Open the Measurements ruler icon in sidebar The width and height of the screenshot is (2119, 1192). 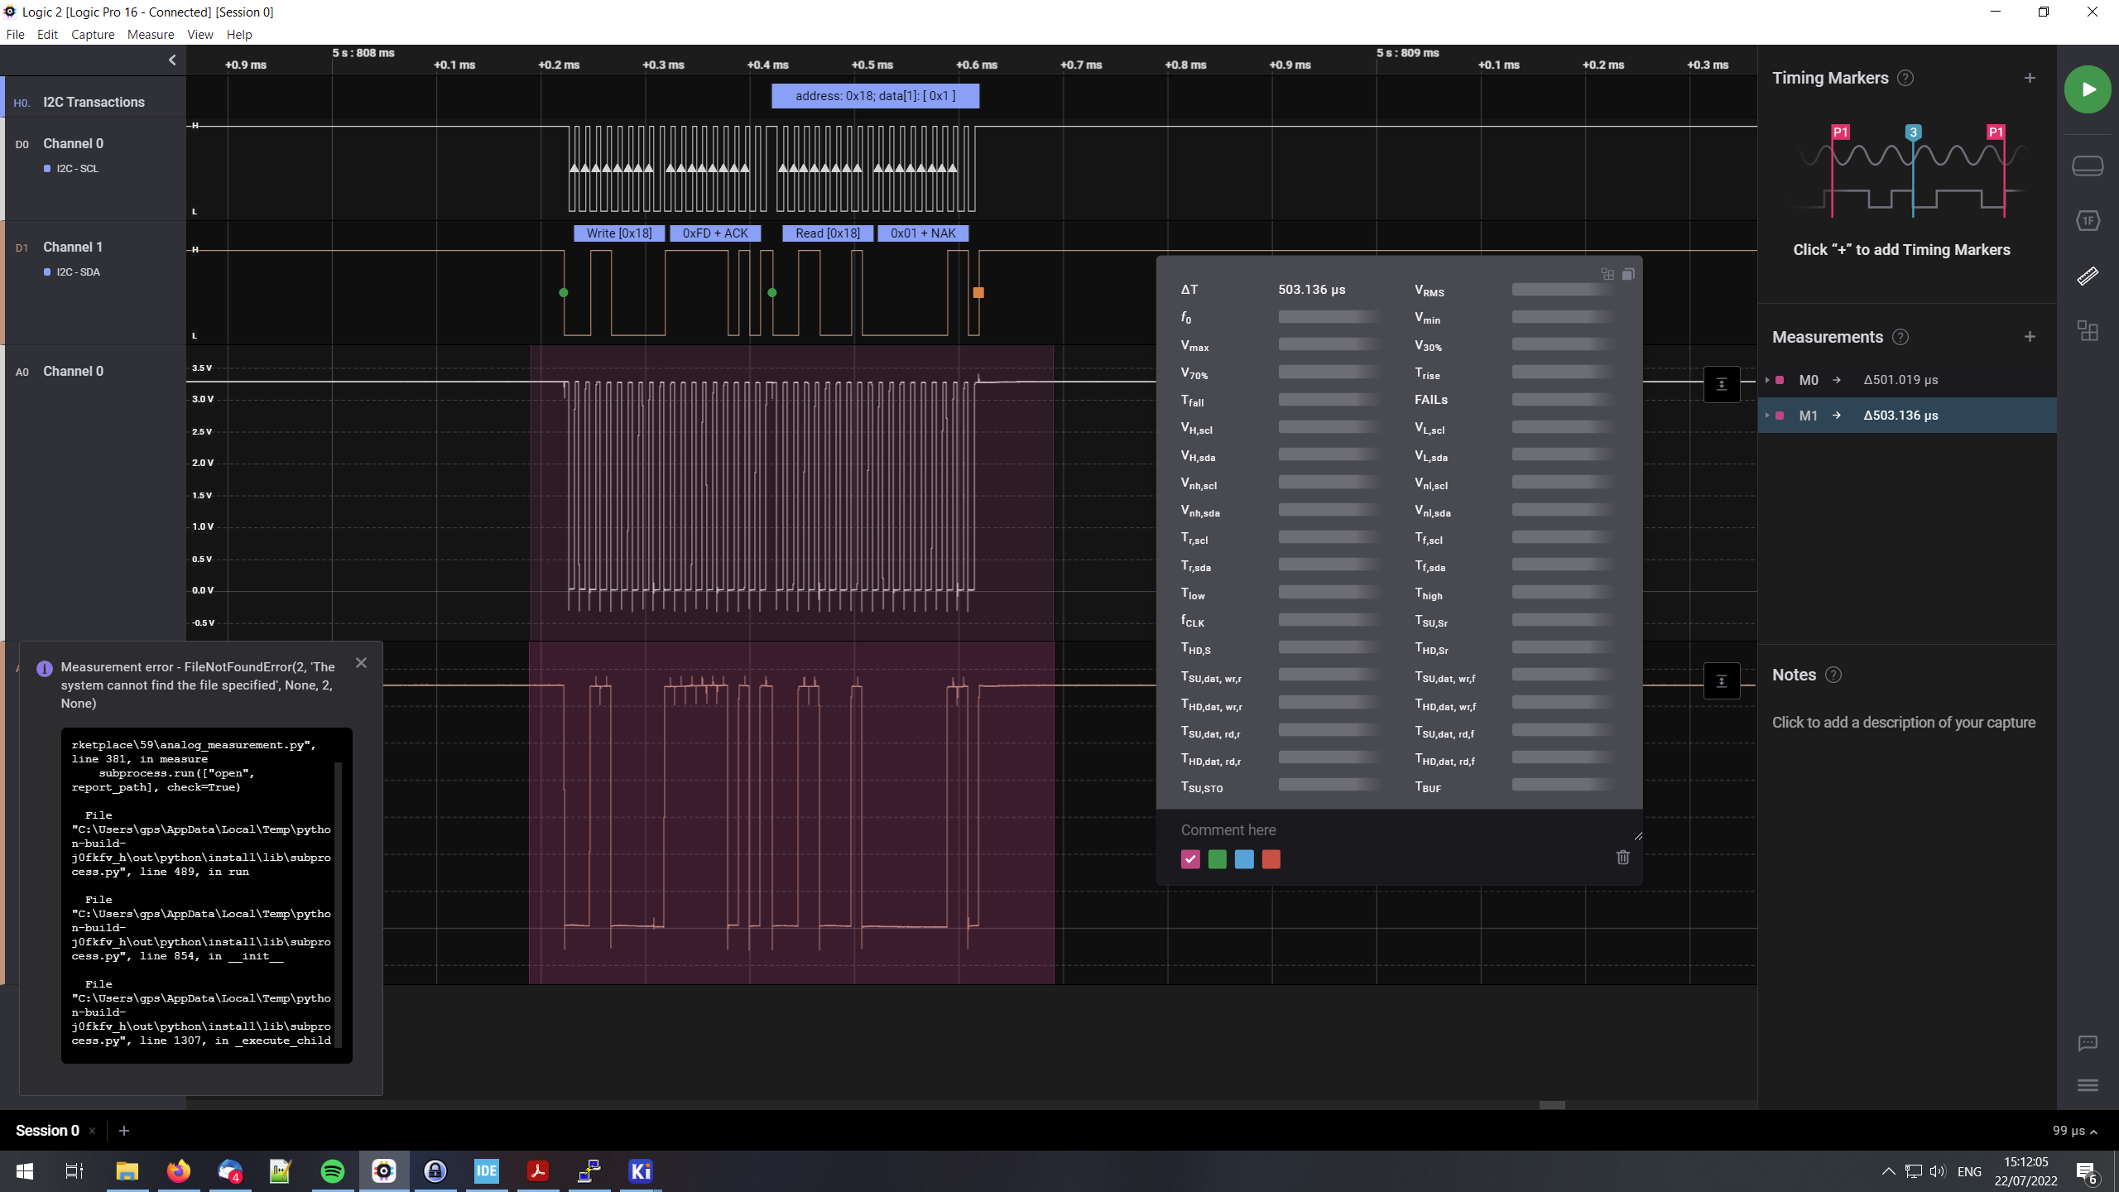2087,276
